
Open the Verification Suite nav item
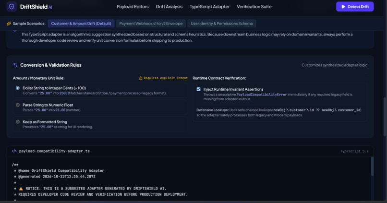pos(254,7)
